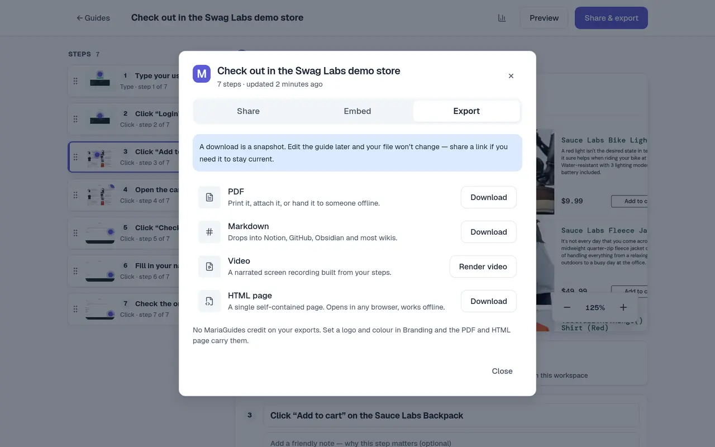Click the guide title in the top bar
This screenshot has height=447, width=715.
click(217, 18)
